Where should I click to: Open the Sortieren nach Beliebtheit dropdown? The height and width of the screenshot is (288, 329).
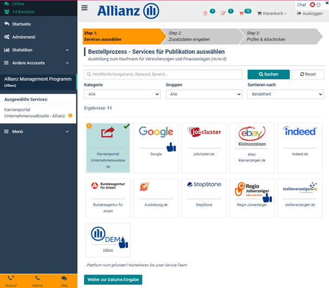click(285, 94)
